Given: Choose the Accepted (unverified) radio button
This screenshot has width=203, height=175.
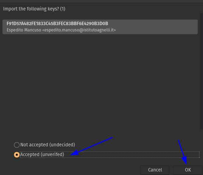Looking at the screenshot, I should click(x=17, y=155).
